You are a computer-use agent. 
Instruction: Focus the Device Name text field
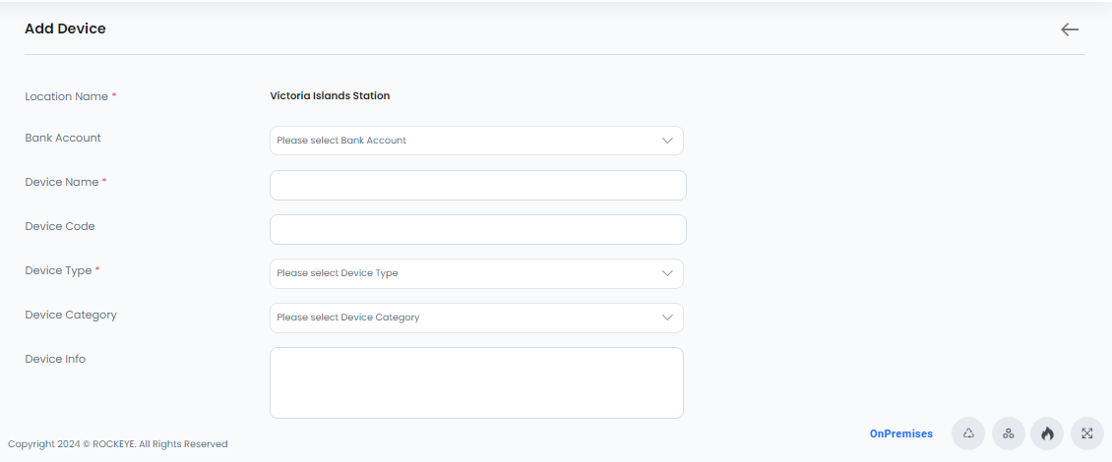(478, 185)
